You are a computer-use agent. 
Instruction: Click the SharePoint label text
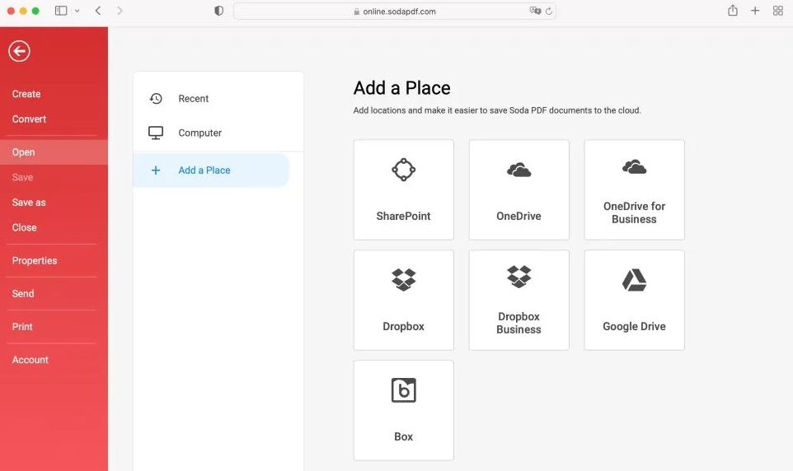(404, 217)
